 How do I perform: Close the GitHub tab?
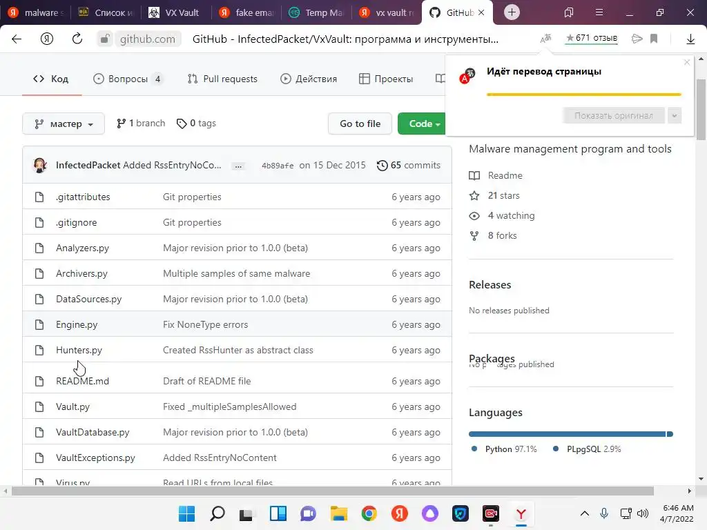pos(481,12)
